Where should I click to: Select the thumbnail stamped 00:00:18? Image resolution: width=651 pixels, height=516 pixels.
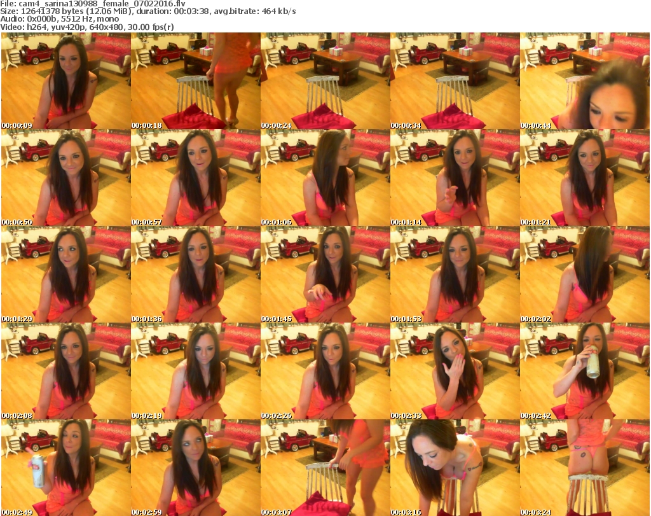196,81
